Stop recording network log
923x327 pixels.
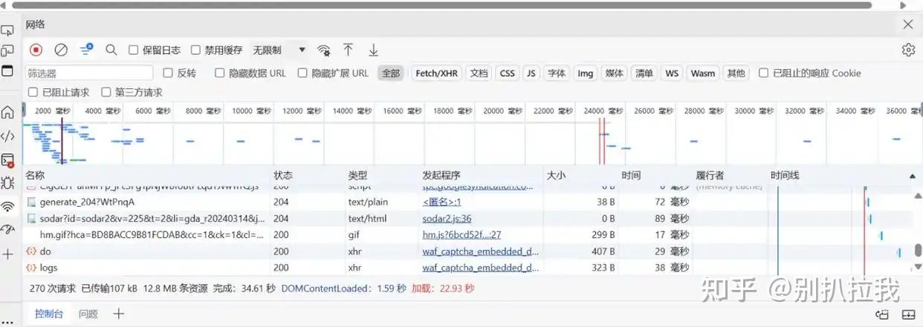(x=36, y=50)
